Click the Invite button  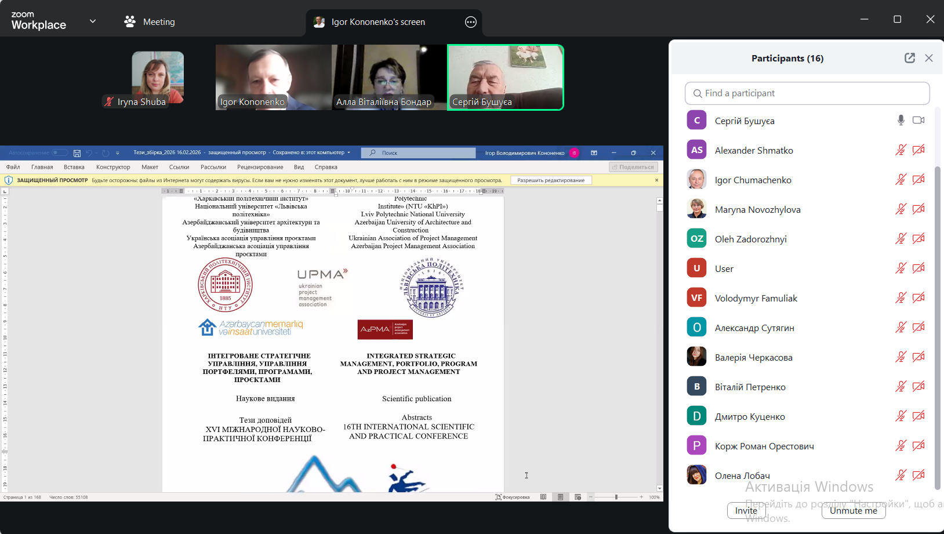[746, 510]
